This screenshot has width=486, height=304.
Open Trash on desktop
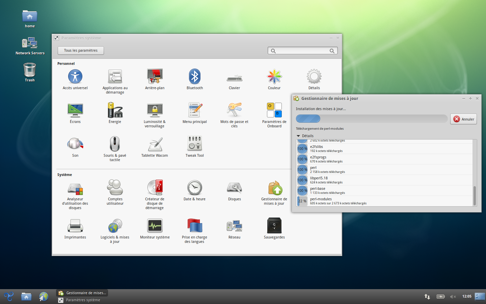(x=30, y=72)
